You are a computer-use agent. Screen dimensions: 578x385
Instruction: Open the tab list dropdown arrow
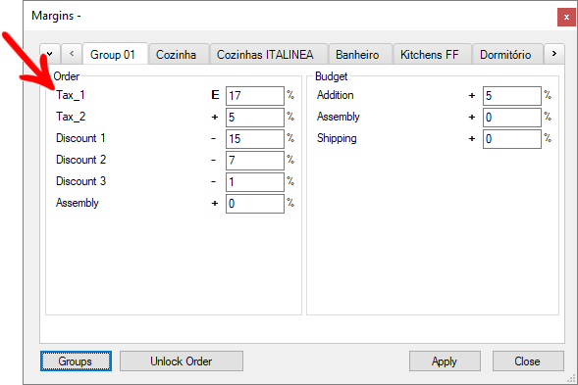(49, 54)
